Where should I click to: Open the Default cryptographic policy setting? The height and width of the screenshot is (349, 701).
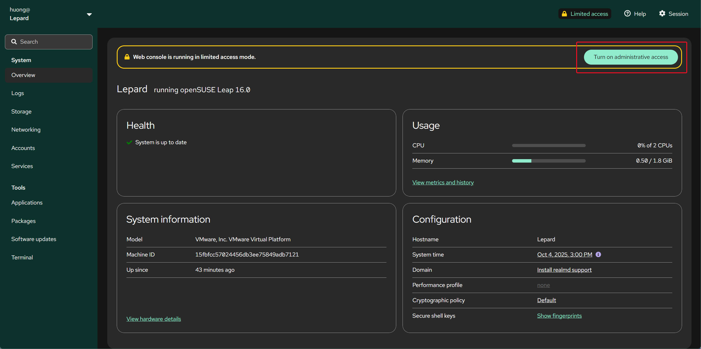point(546,300)
